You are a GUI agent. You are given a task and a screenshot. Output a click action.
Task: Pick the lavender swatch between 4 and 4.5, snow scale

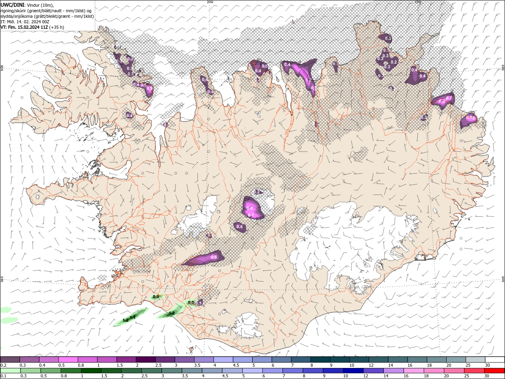(223, 360)
